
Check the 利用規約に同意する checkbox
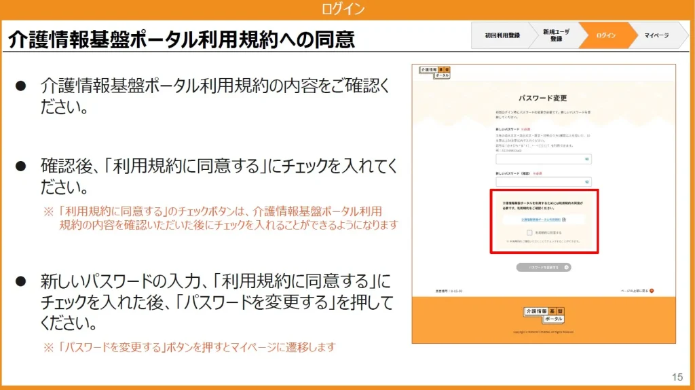pyautogui.click(x=529, y=232)
